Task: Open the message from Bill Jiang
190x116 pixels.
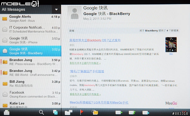Action: tap(30, 84)
